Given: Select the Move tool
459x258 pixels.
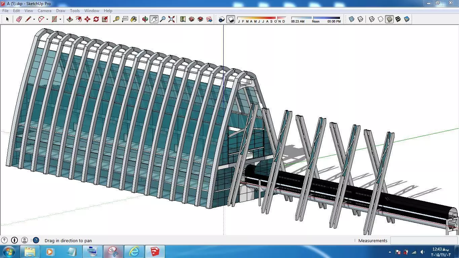Looking at the screenshot, I should point(87,19).
